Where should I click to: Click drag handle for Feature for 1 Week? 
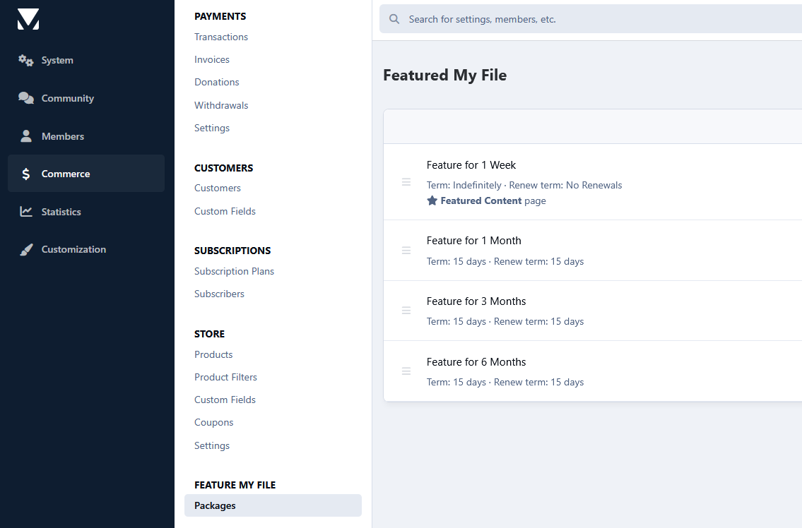click(x=406, y=182)
